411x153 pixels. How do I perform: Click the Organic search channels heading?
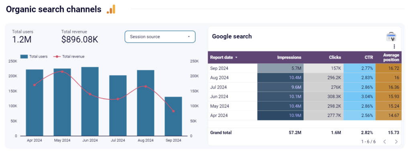pos(53,10)
